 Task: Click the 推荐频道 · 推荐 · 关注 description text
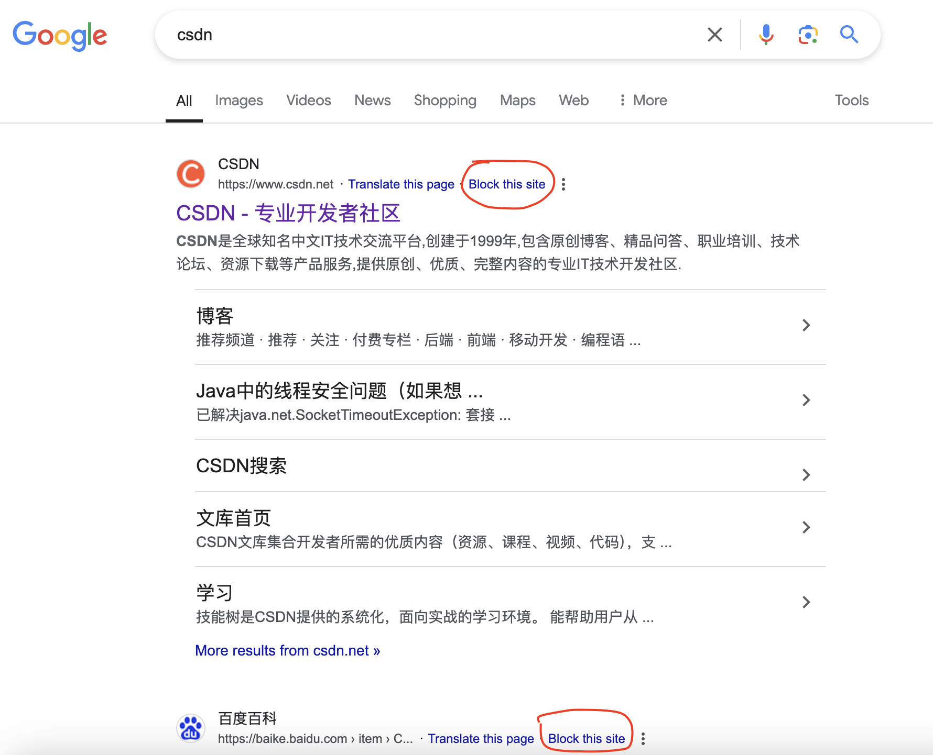point(418,340)
